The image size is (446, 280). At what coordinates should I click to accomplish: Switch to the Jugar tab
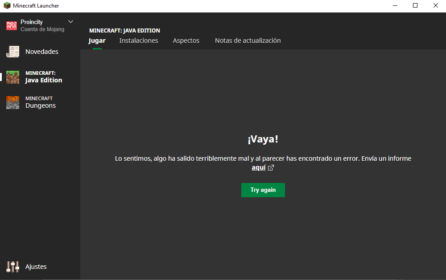[x=97, y=41]
